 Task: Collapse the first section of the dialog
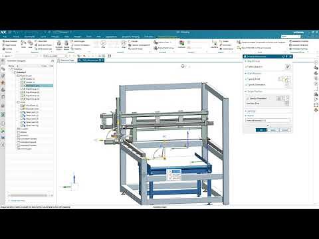pos(246,61)
